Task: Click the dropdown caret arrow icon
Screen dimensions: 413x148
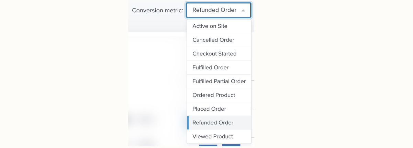Action: pyautogui.click(x=243, y=11)
